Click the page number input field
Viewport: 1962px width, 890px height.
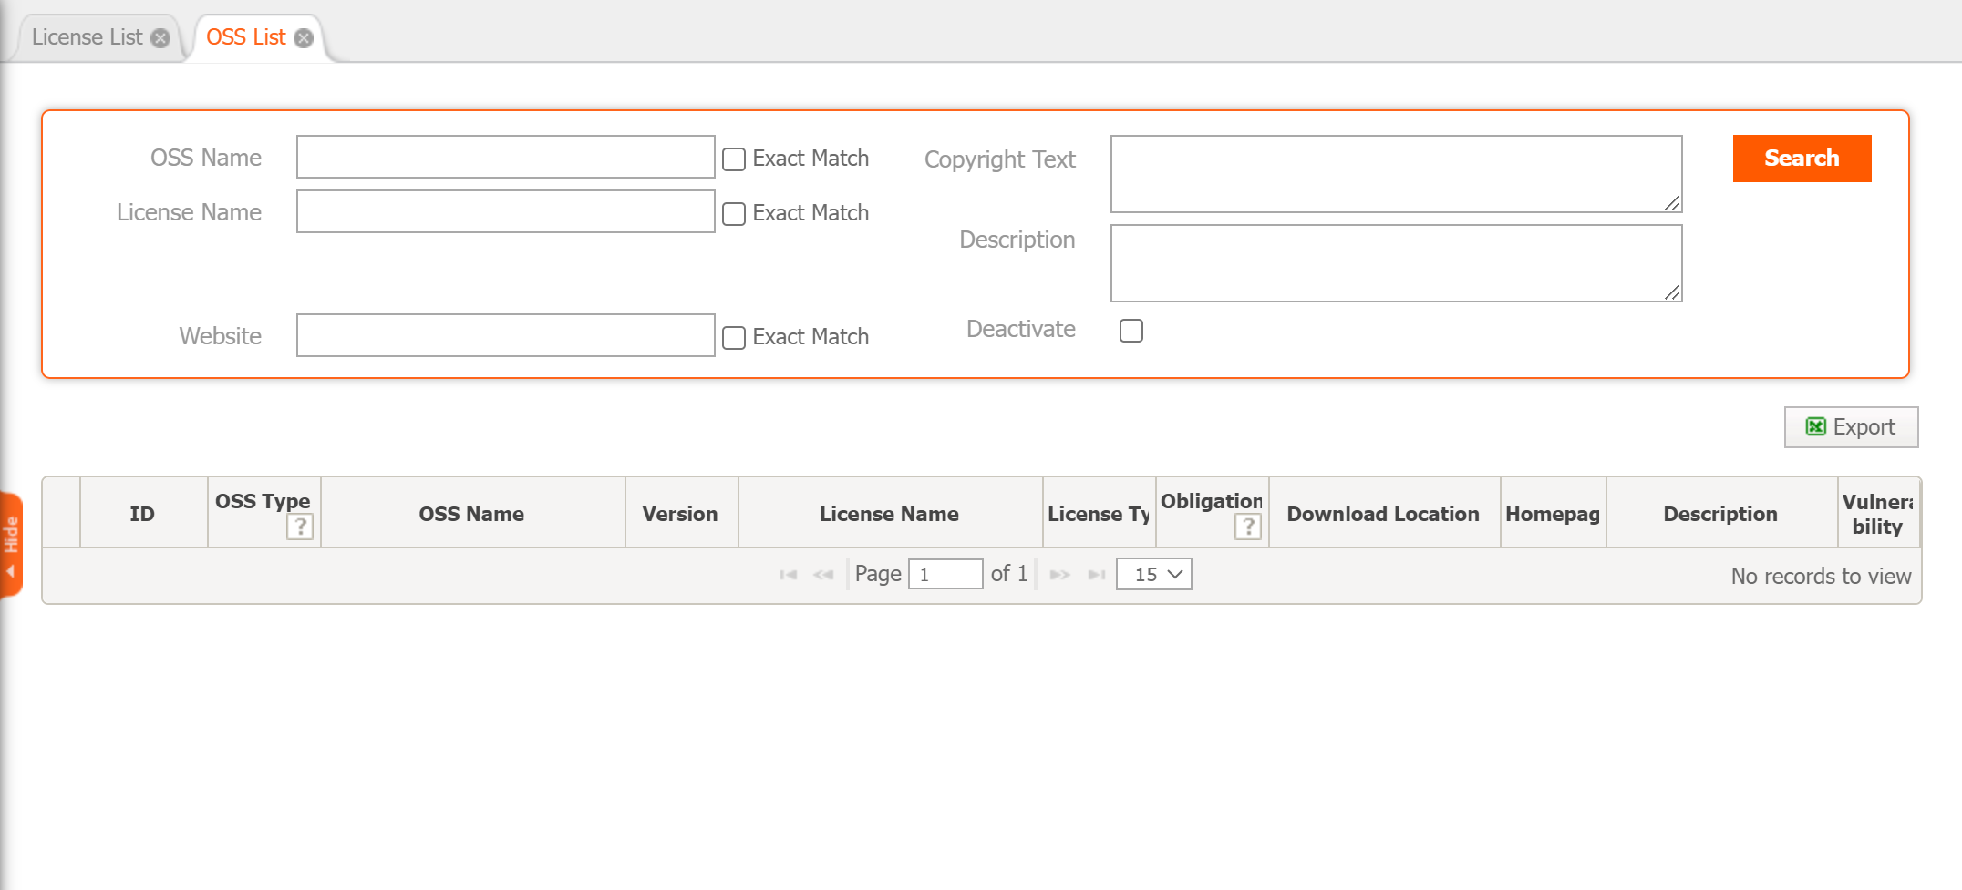945,574
